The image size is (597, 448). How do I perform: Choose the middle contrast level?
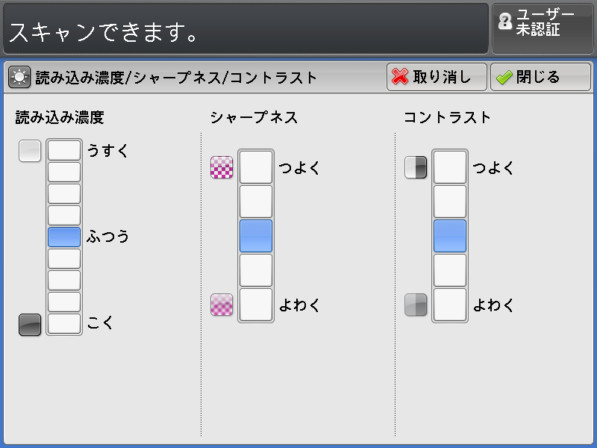450,236
